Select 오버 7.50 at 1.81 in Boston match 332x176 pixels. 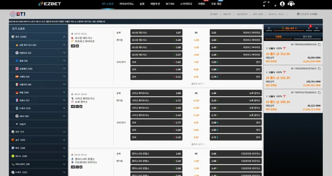click(x=156, y=62)
